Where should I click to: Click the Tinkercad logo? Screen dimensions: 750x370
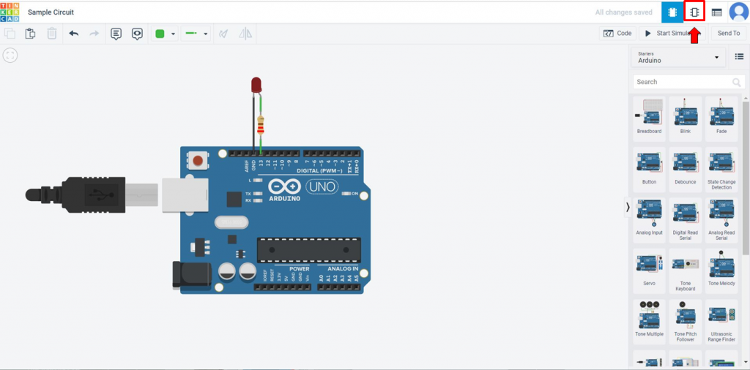pyautogui.click(x=10, y=12)
